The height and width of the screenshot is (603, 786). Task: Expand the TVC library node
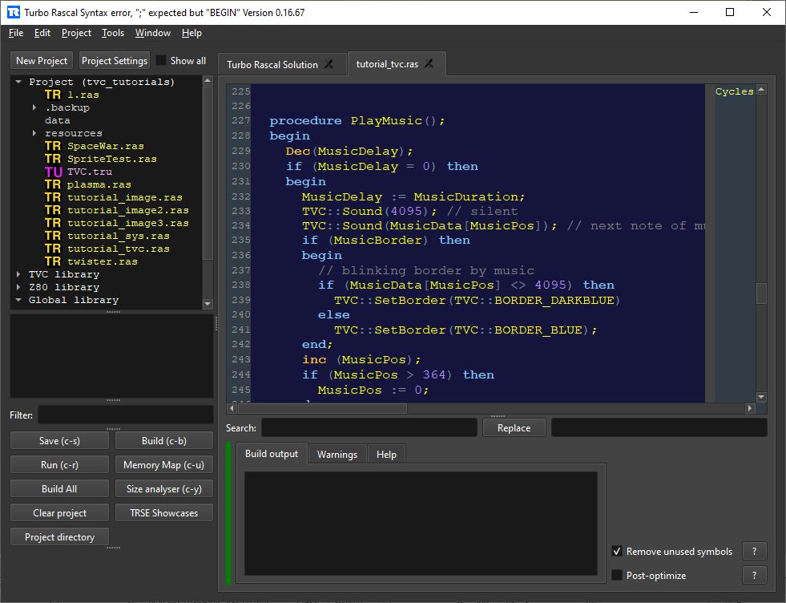18,274
